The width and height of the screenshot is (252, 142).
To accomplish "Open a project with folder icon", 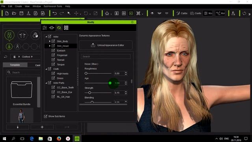I will tap(14, 13).
